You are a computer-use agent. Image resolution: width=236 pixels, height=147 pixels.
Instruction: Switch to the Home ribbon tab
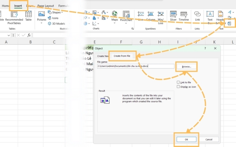pyautogui.click(x=5, y=6)
